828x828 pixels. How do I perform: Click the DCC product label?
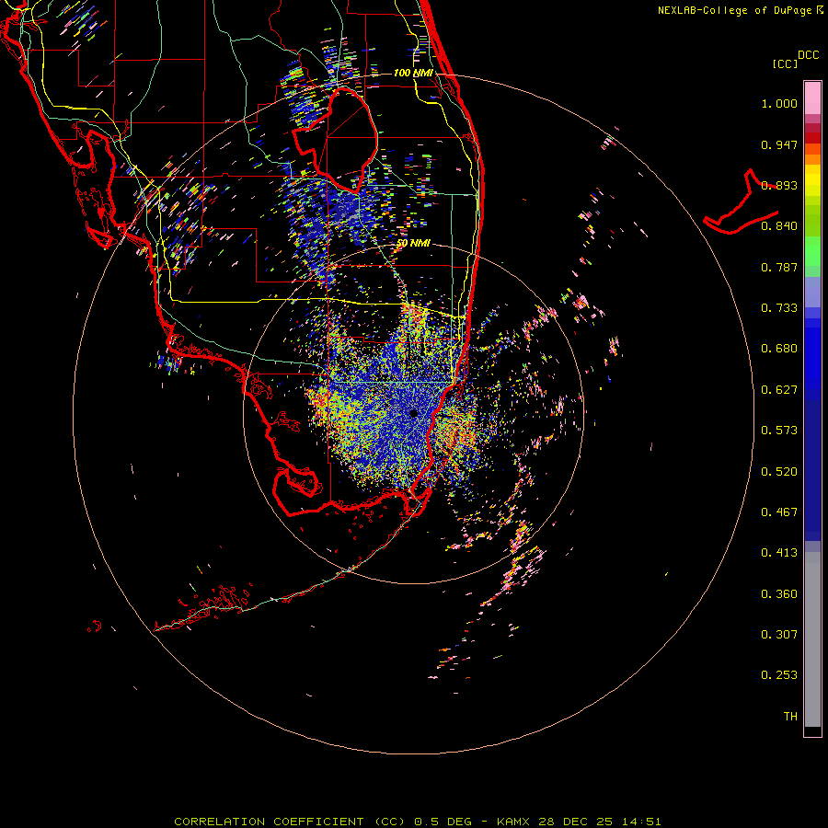coord(809,55)
